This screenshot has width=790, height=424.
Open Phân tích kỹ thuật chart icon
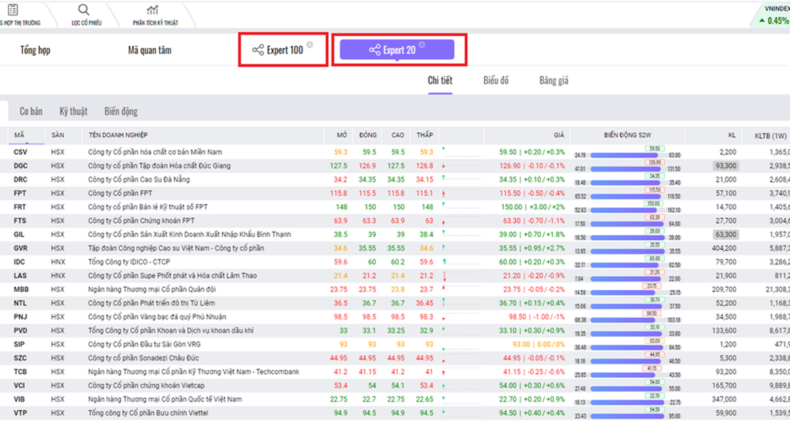[153, 10]
